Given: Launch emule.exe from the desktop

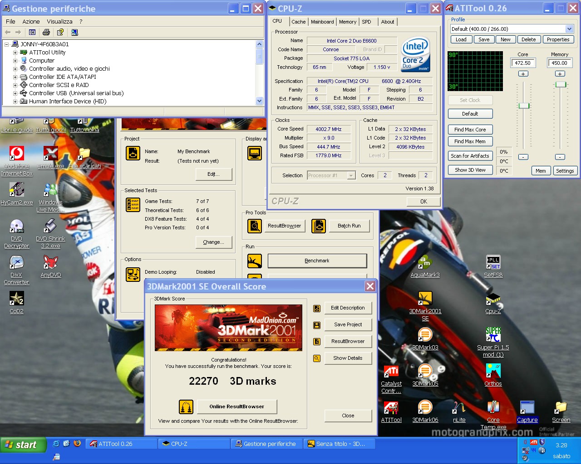Looking at the screenshot, I should point(51,158).
